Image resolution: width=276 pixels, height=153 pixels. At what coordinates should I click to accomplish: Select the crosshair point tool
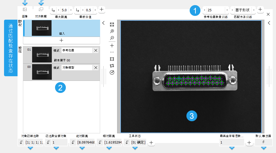(x=112, y=46)
